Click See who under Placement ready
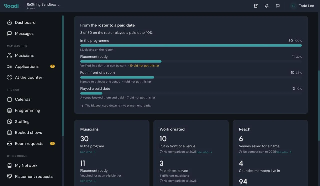320x186 pixels. [88, 181]
